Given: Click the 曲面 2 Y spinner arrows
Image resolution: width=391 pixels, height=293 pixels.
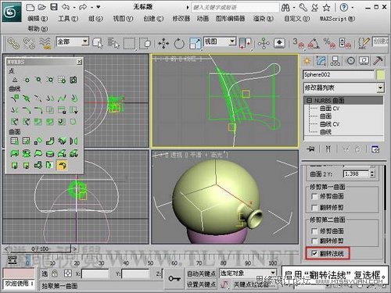Looking at the screenshot, I should [372, 173].
